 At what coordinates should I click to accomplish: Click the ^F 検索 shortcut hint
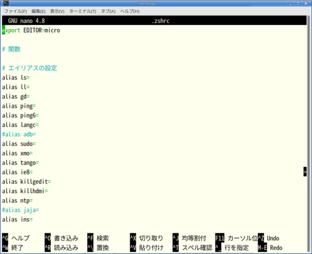pos(98,238)
